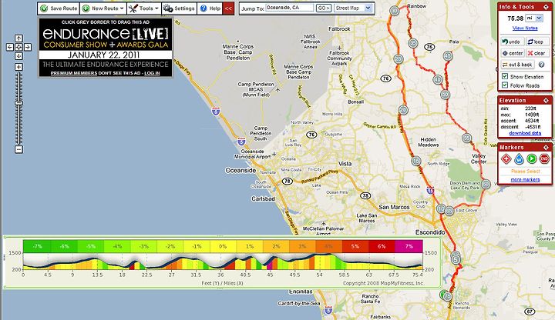Screen dimensions: 555x320
Task: Click the Fallbrook town label
Action: (339, 29)
